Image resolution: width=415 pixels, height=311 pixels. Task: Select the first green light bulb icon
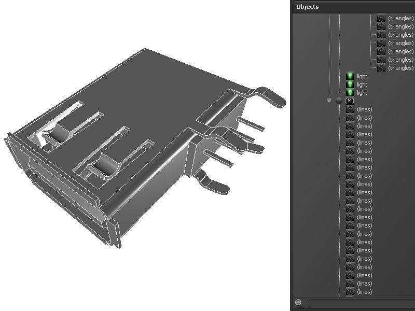(x=350, y=76)
